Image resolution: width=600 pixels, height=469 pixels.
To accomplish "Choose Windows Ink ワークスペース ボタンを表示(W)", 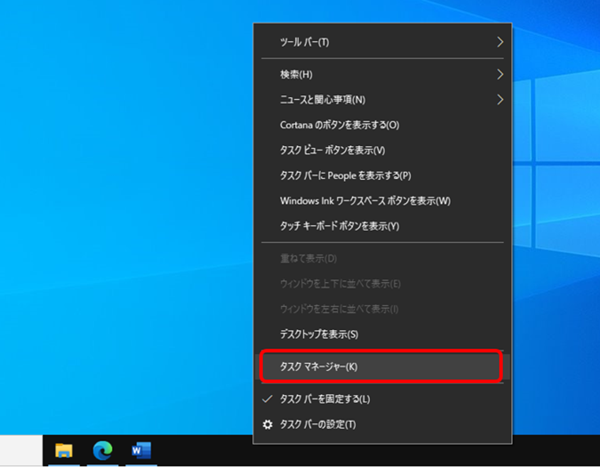I will tap(383, 200).
